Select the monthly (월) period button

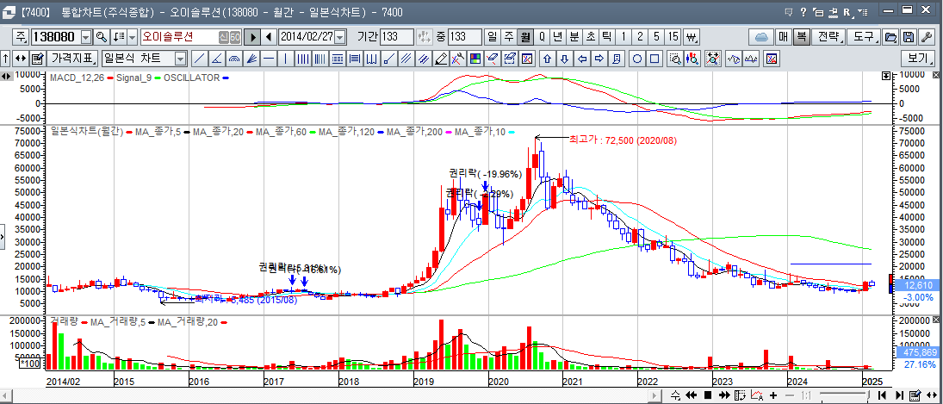525,37
